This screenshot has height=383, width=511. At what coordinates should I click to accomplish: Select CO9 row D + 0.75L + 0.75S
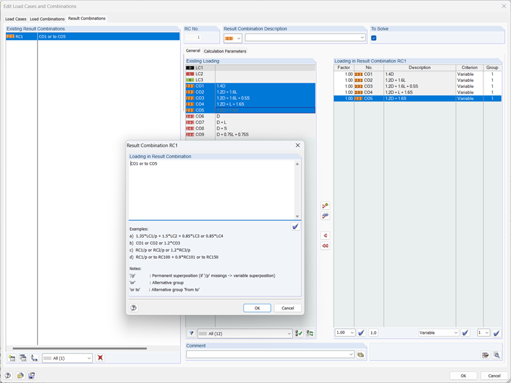click(250, 134)
